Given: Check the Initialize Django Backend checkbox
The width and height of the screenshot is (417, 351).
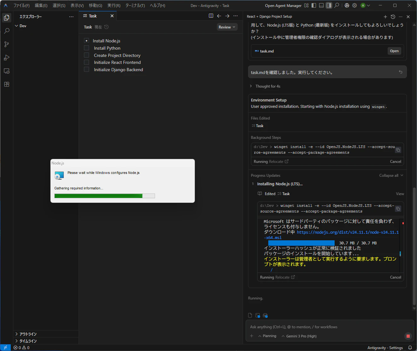Looking at the screenshot, I should 86,70.
